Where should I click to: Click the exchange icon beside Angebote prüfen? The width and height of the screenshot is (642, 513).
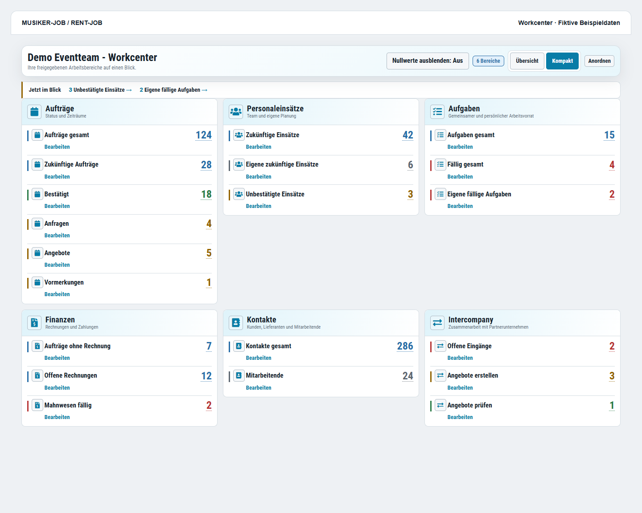pyautogui.click(x=440, y=405)
